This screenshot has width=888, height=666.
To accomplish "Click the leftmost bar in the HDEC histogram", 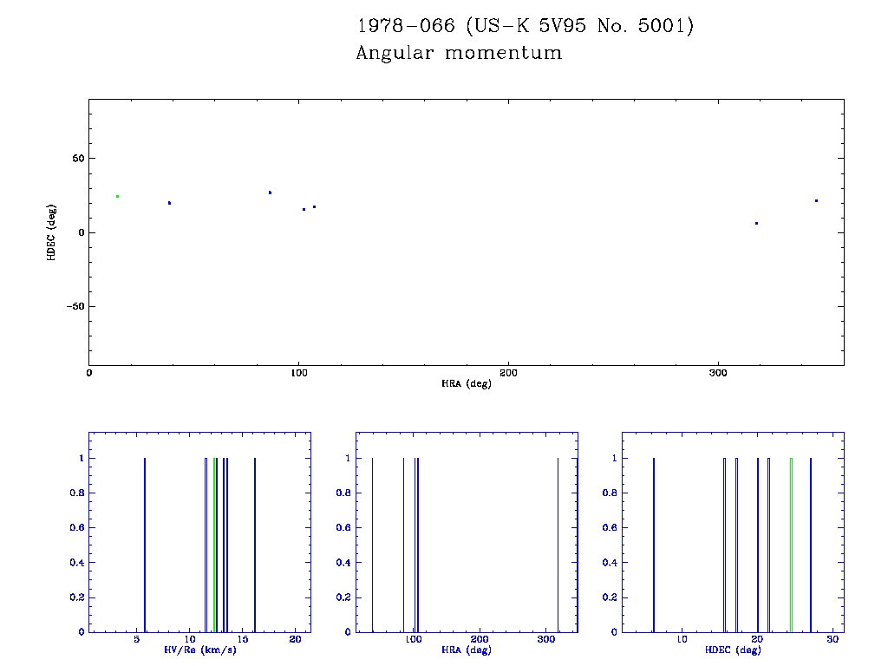I will coord(653,545).
